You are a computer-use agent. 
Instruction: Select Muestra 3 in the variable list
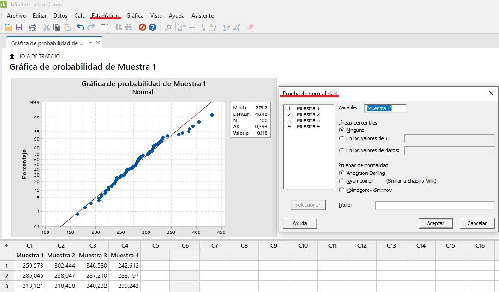(x=308, y=120)
